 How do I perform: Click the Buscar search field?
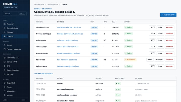[x=15, y=14]
